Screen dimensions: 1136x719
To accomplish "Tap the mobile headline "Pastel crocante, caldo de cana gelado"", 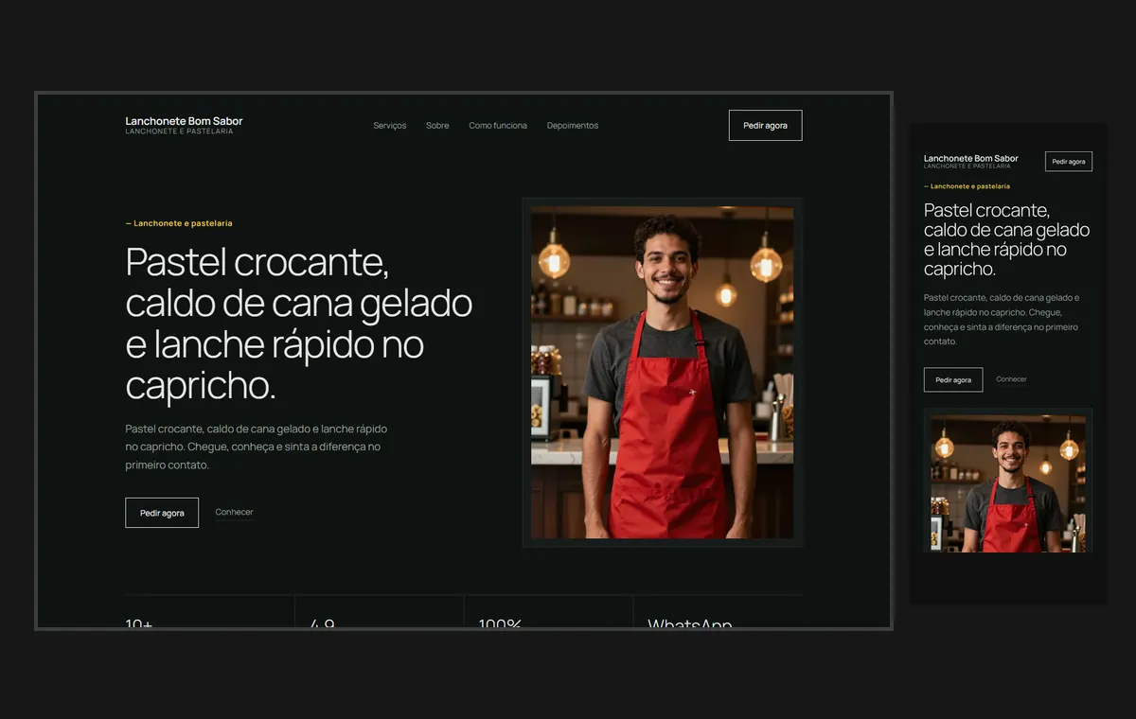I will (1006, 239).
